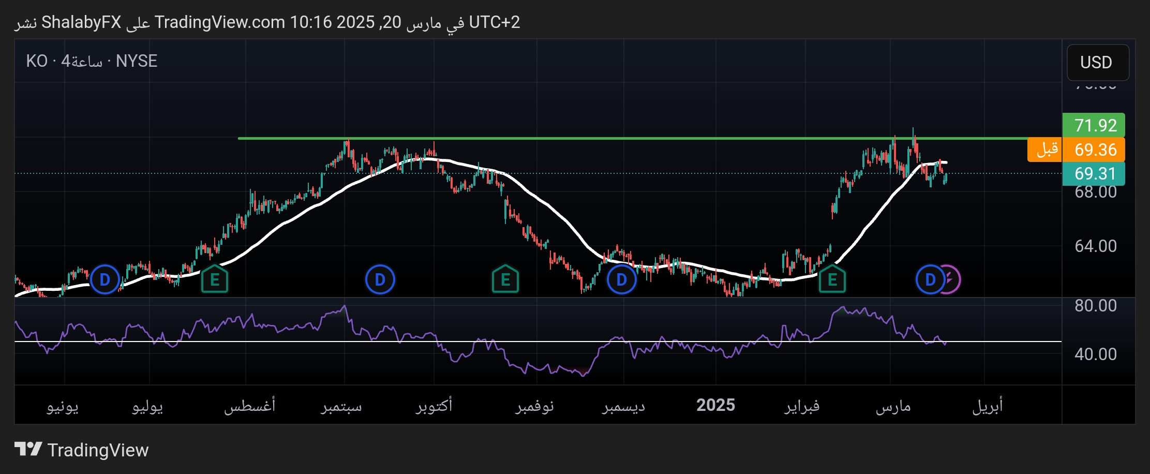Select the green 71.92 price label

[1094, 125]
